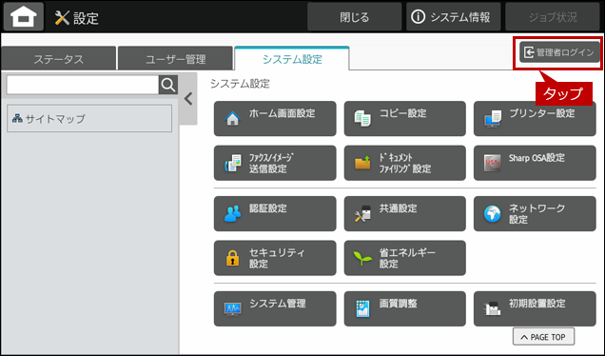The image size is (605, 356).
Task: Go to the Home screen icon
Action: [24, 17]
